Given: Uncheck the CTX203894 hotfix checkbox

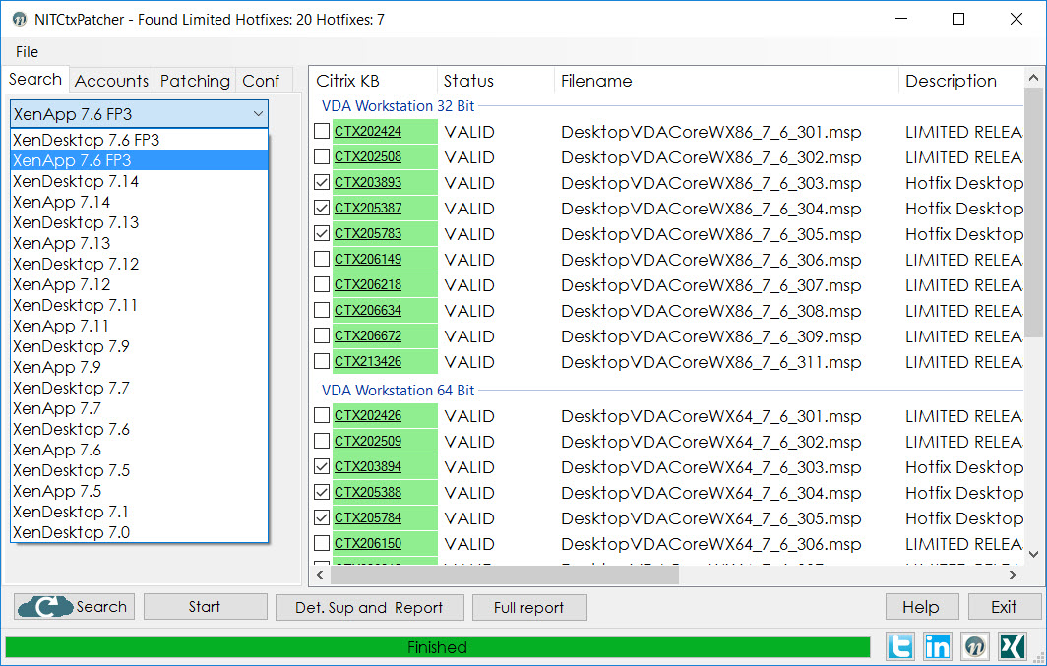Looking at the screenshot, I should pos(322,466).
